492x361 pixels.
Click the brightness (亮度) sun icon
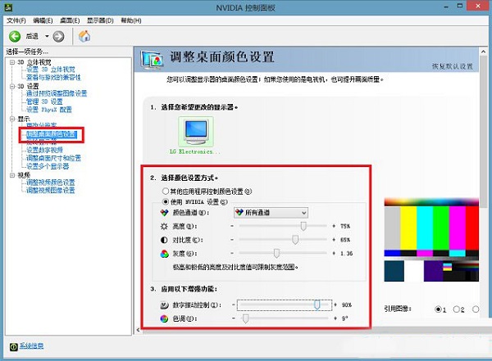pyautogui.click(x=164, y=226)
